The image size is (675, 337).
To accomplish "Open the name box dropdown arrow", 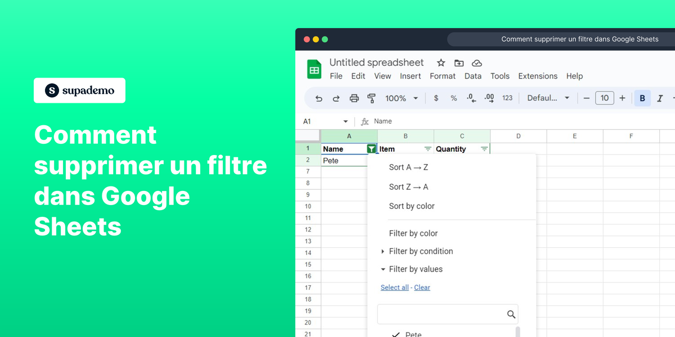I will pyautogui.click(x=345, y=121).
